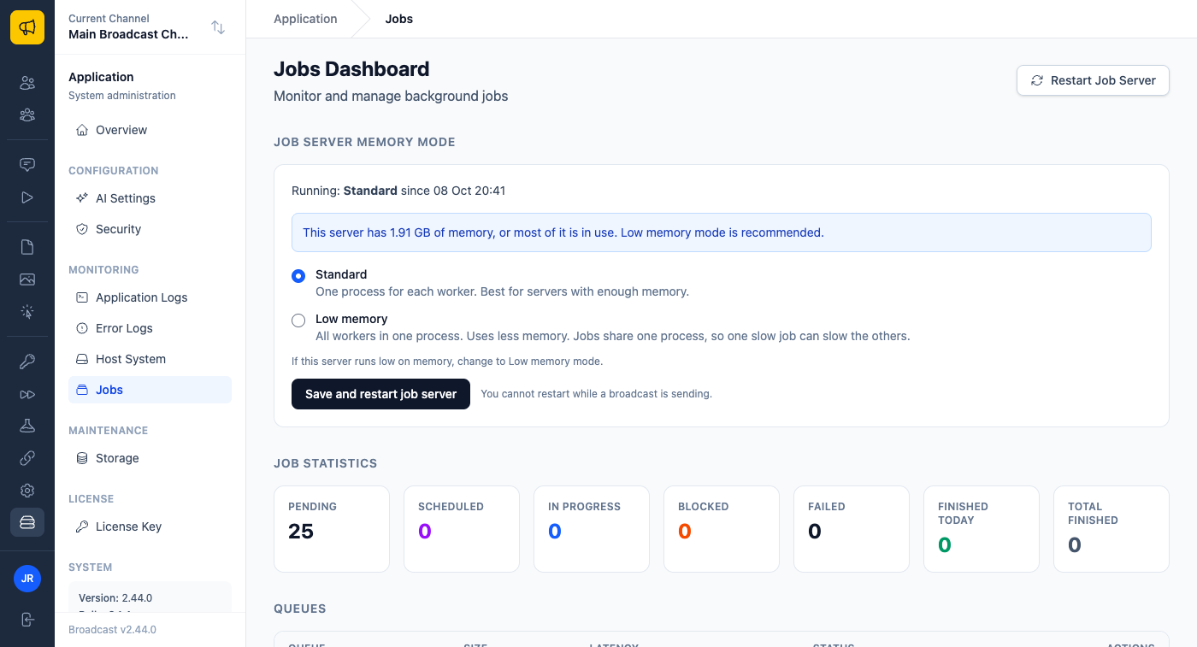This screenshot has height=647, width=1197.
Task: Select the Standard memory mode radio
Action: 298,276
